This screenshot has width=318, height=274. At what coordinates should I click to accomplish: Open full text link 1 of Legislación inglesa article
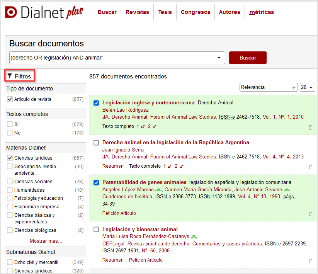pyautogui.click(x=141, y=126)
